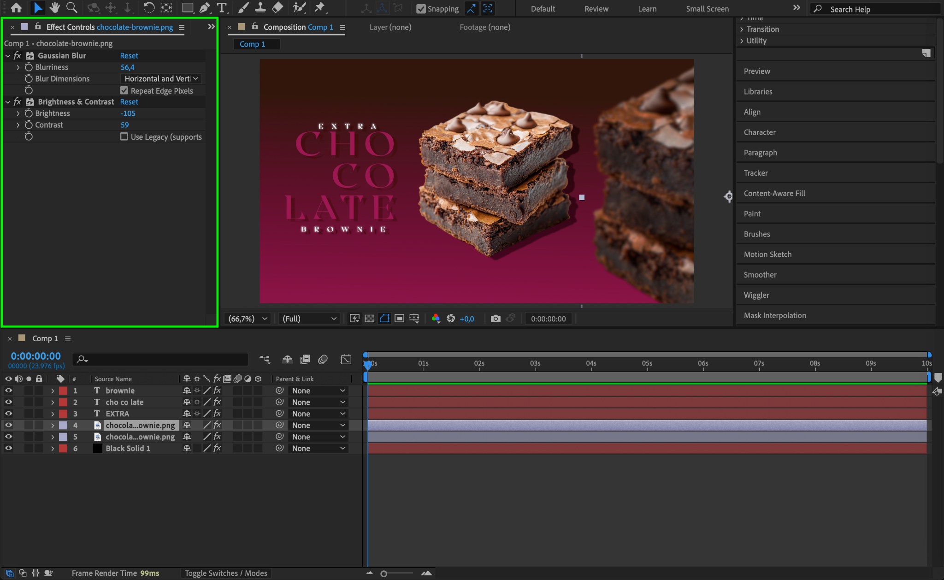944x580 pixels.
Task: Switch to the Review workspace
Action: pyautogui.click(x=596, y=9)
